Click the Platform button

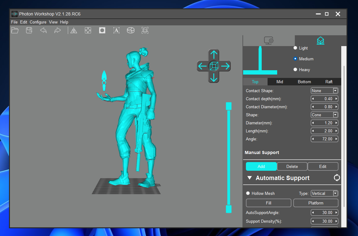pos(316,203)
